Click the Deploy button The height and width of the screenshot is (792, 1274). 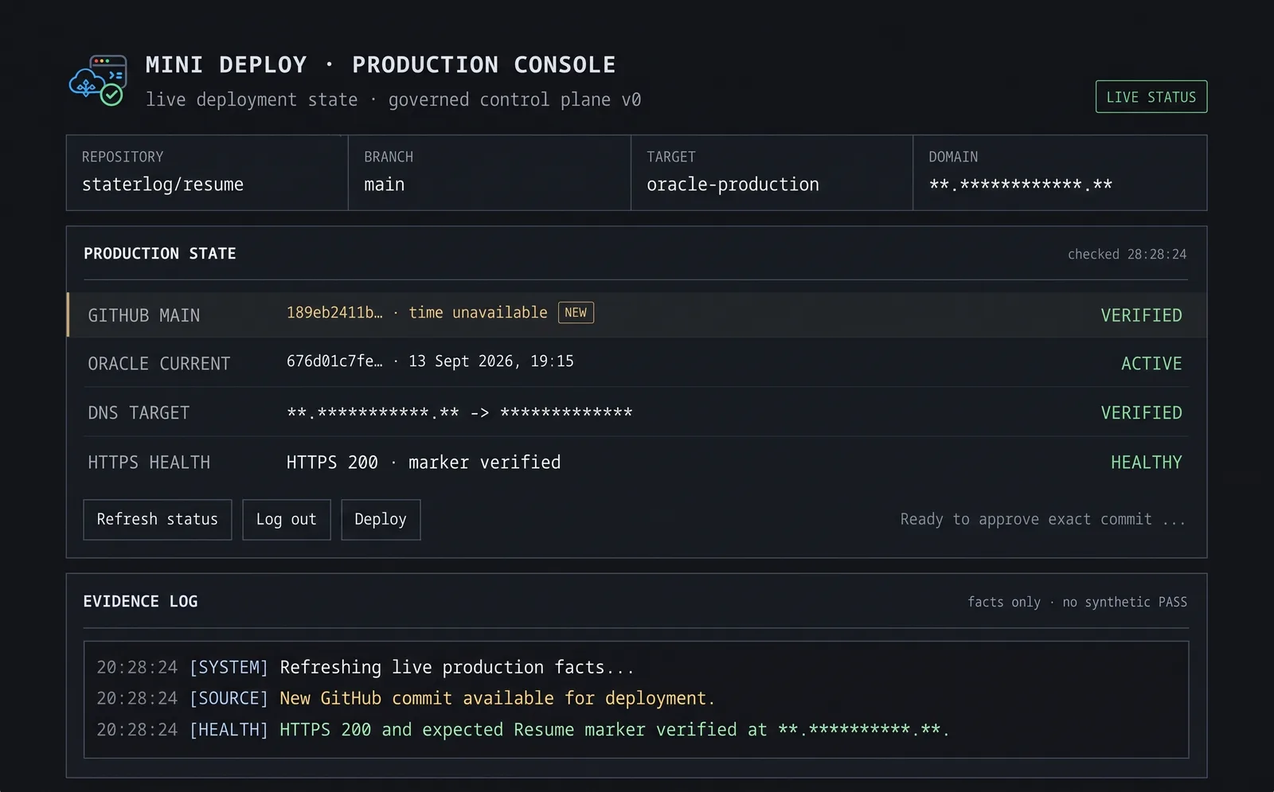tap(381, 520)
